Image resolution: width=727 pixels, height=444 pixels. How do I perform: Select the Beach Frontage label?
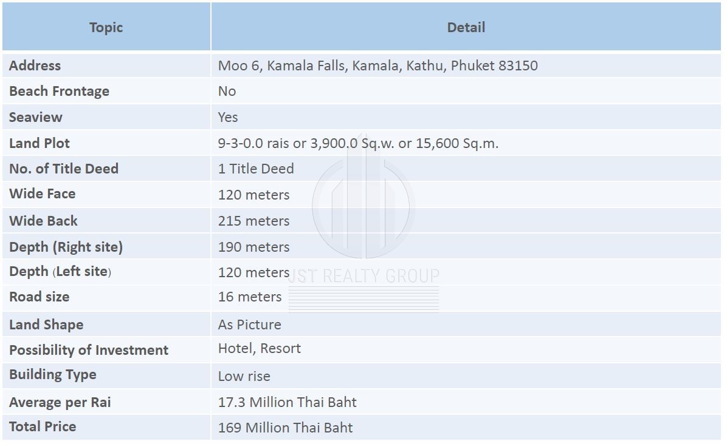point(60,91)
